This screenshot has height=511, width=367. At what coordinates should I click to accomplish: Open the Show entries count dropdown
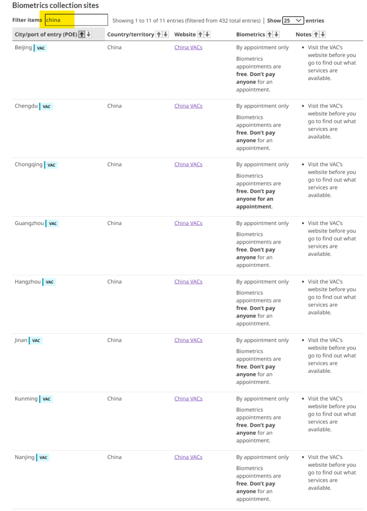(293, 21)
